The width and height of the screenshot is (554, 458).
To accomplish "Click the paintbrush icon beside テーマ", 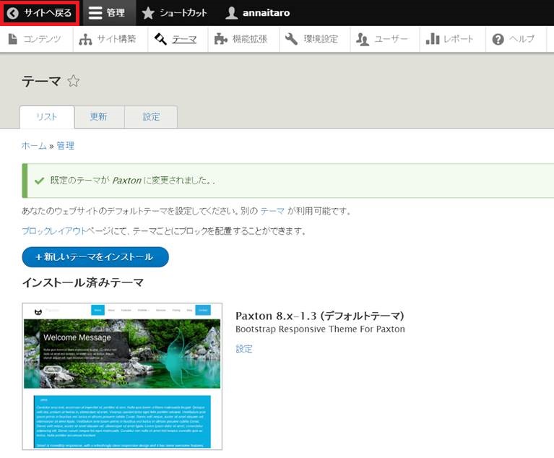I will pos(160,39).
